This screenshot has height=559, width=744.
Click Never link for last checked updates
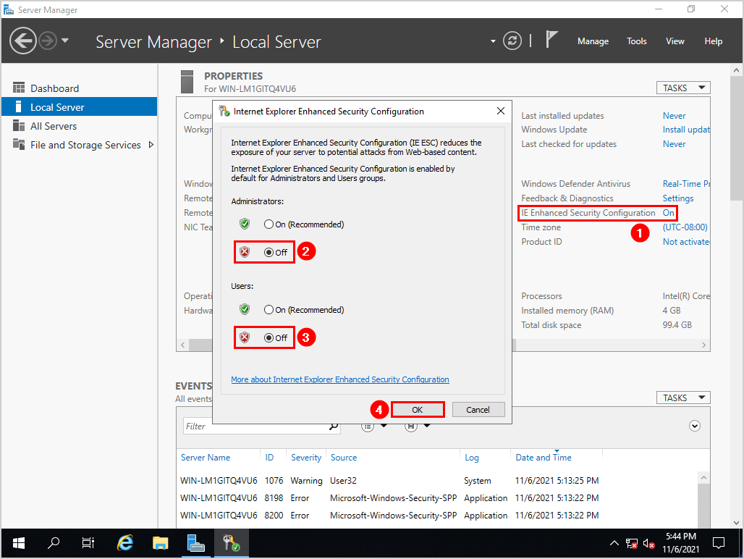pos(674,144)
